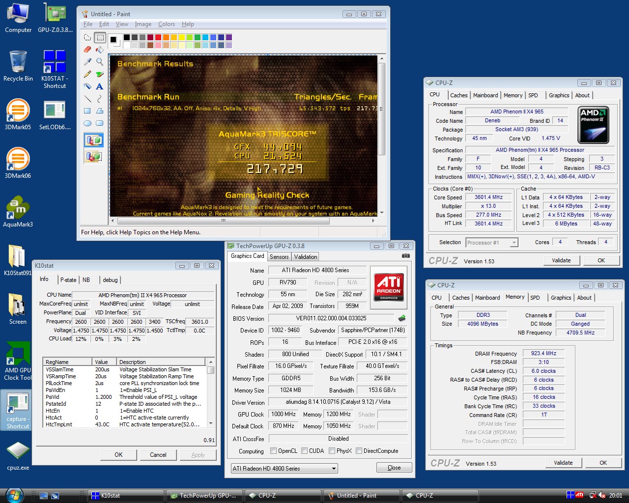
Task: Click the K10stat register list scroll down arrow
Action: [x=211, y=423]
